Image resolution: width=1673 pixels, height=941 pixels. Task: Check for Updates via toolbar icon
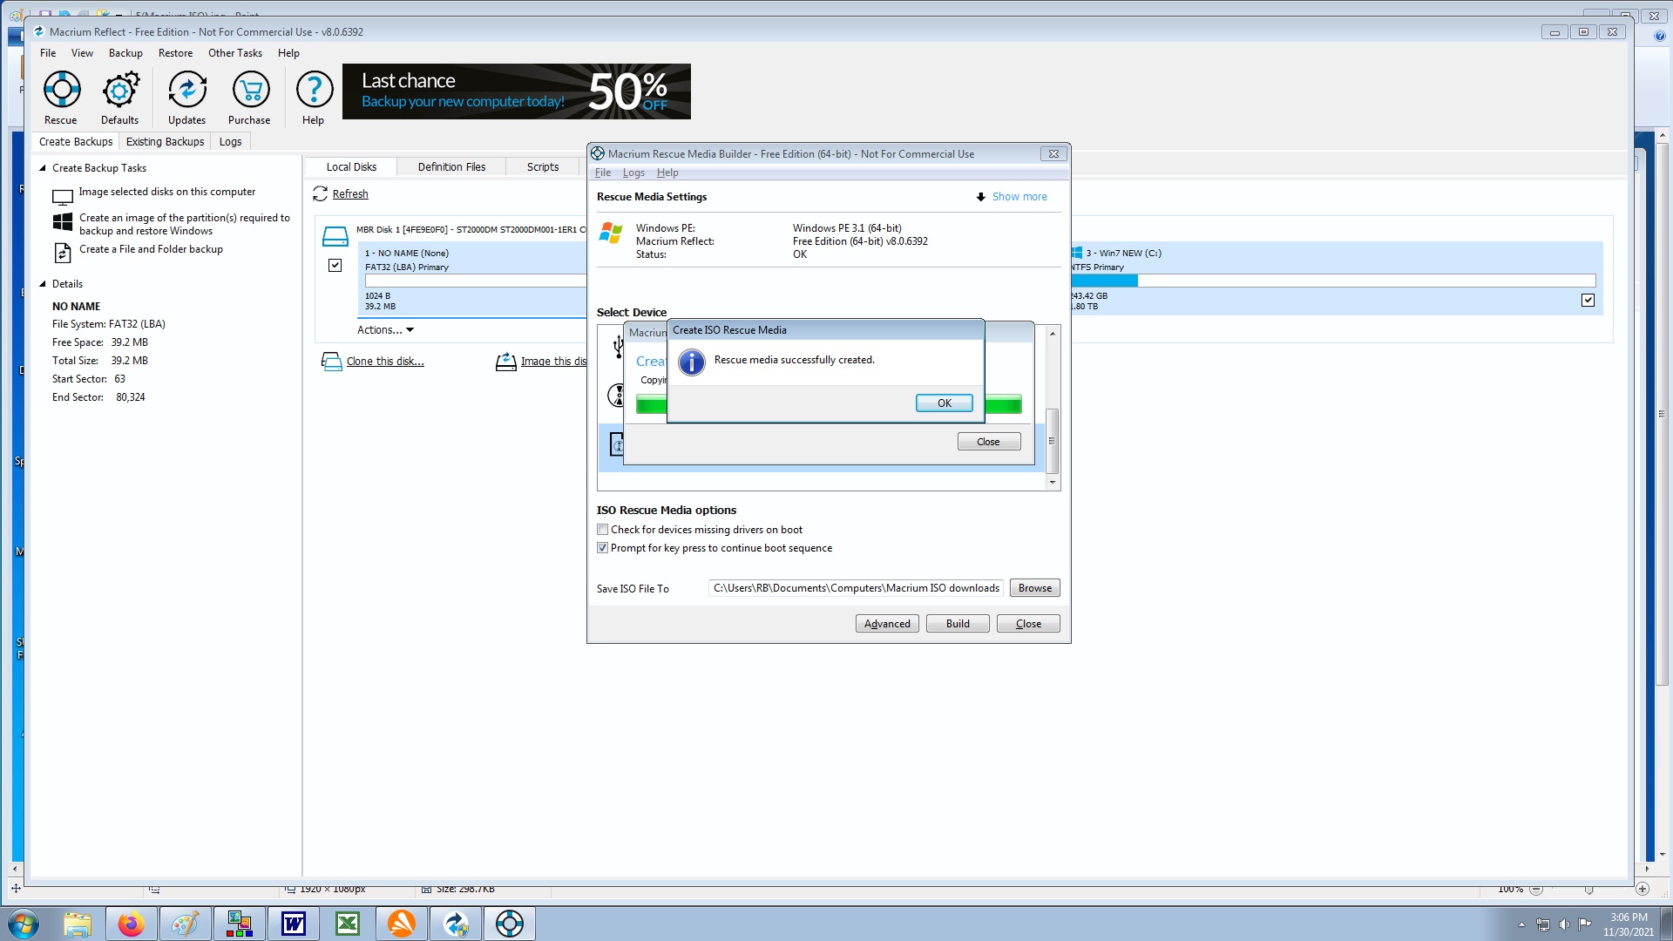(187, 90)
